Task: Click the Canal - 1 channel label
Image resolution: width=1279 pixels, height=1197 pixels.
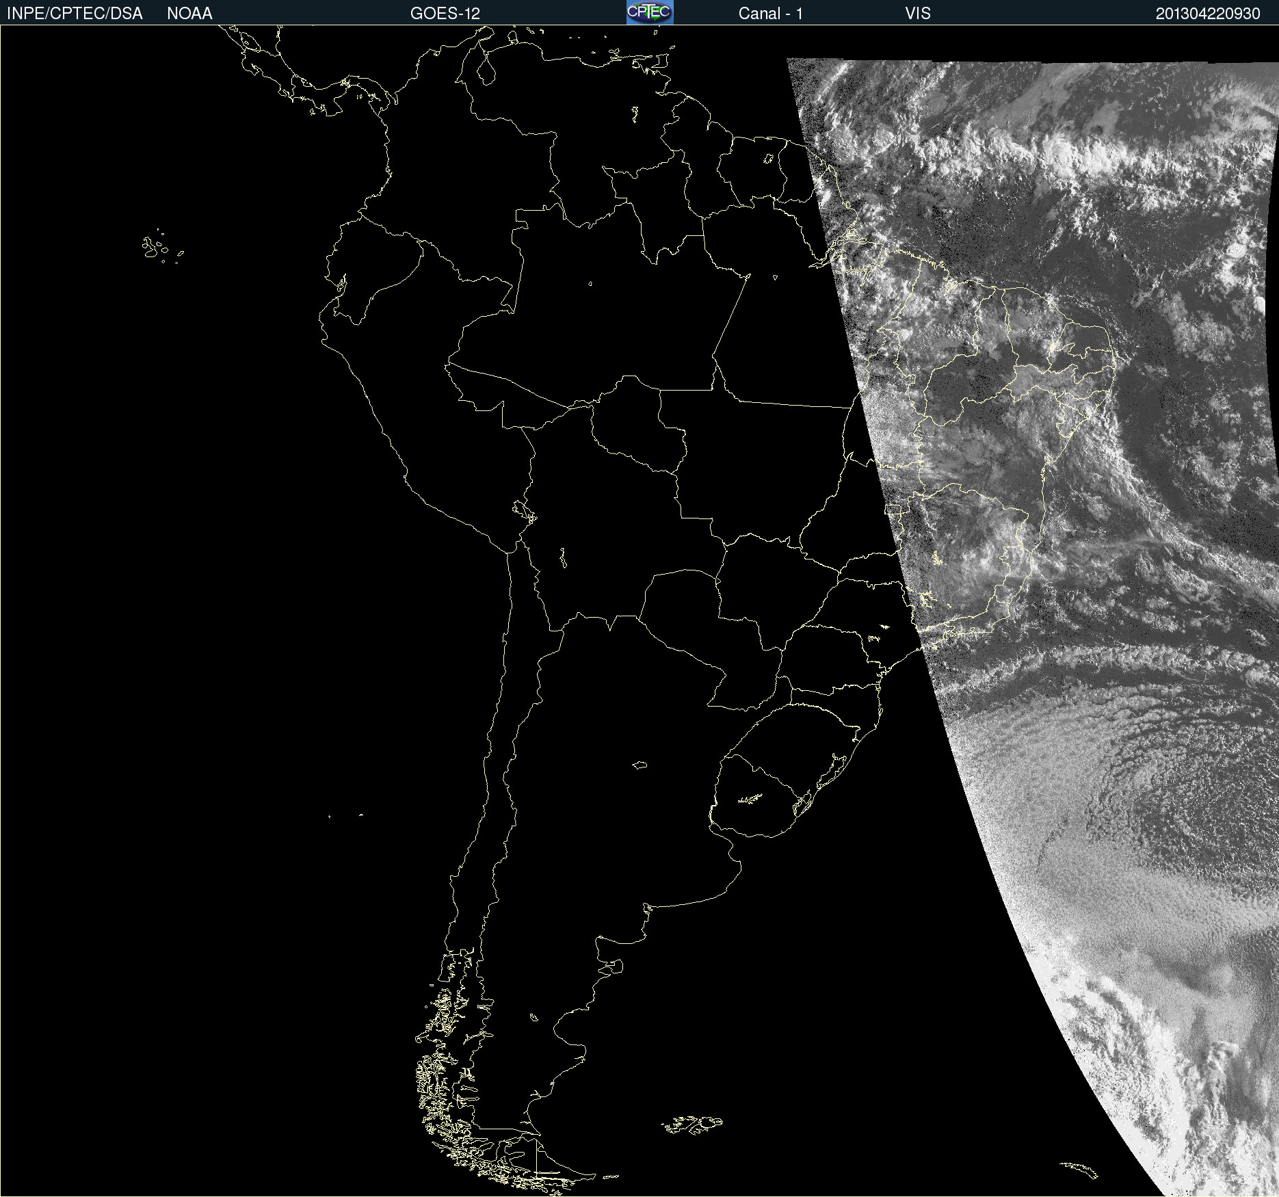Action: tap(771, 14)
